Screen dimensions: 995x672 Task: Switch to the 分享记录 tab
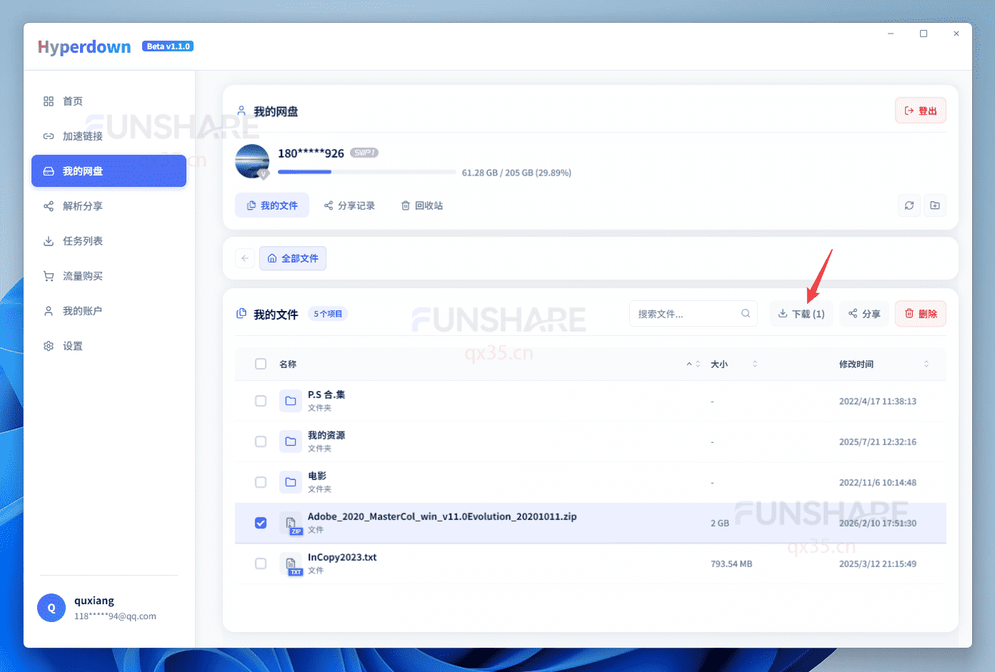tap(350, 205)
